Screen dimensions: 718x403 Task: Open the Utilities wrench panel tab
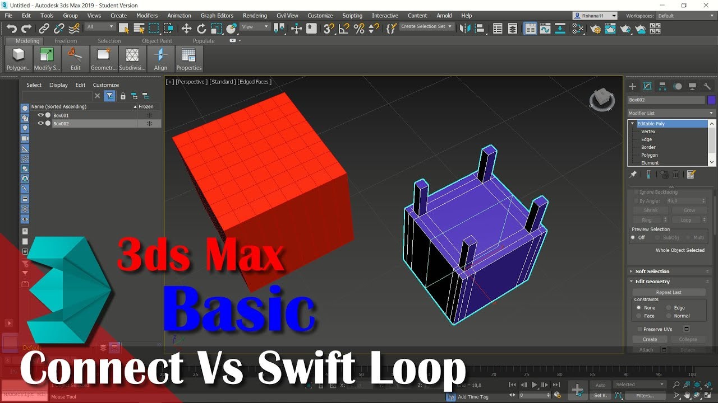click(707, 86)
